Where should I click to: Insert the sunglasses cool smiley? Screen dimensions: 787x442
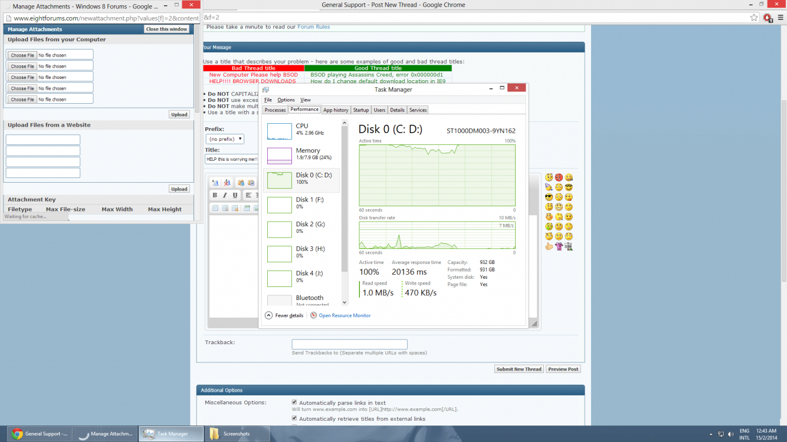tap(549, 197)
